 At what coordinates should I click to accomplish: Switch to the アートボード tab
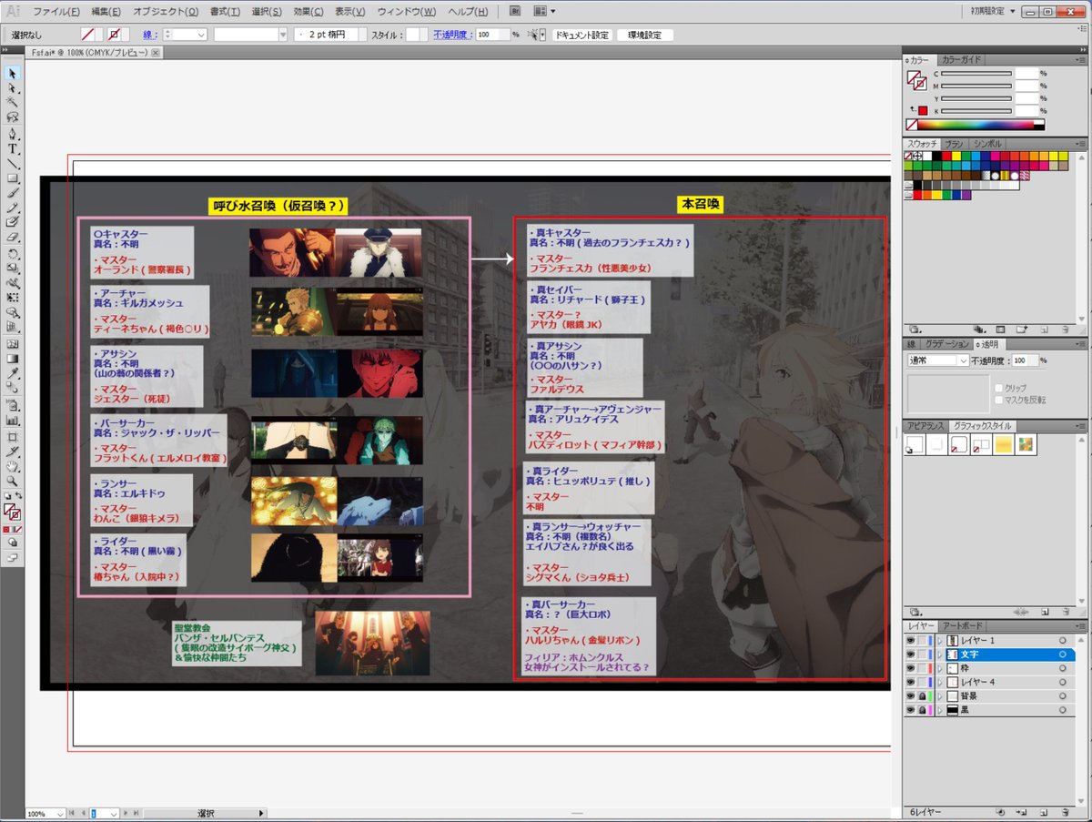pyautogui.click(x=962, y=624)
